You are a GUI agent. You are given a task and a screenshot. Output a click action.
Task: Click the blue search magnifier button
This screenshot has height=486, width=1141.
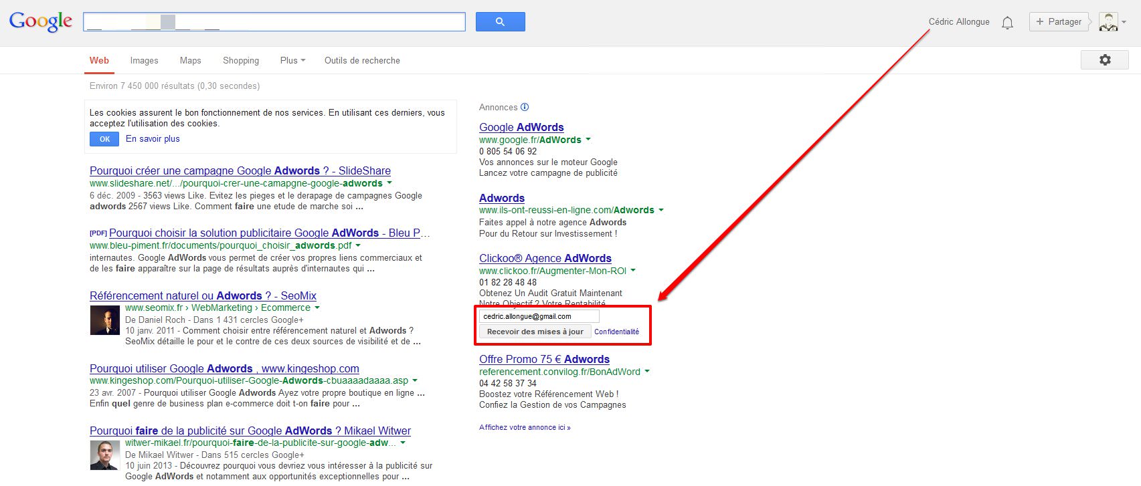[x=500, y=21]
